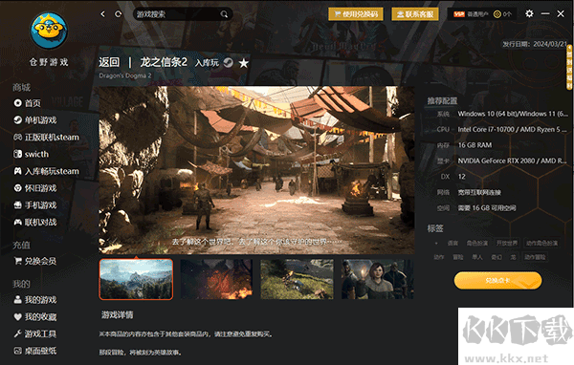The height and width of the screenshot is (365, 574).
Task: Click the 发行日期 2024/03/21 text
Action: click(535, 44)
